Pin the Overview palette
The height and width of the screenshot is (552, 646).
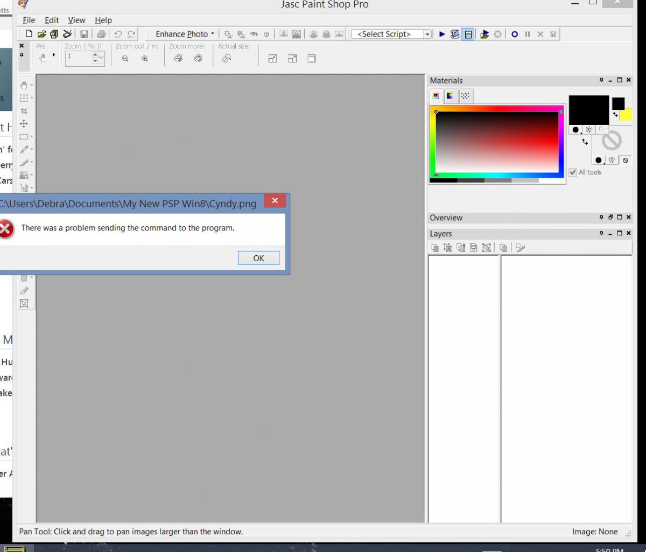(601, 218)
